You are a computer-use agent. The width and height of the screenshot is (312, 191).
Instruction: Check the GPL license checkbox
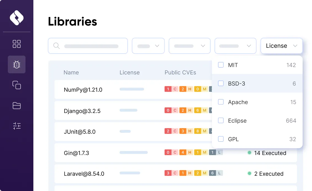click(x=221, y=139)
